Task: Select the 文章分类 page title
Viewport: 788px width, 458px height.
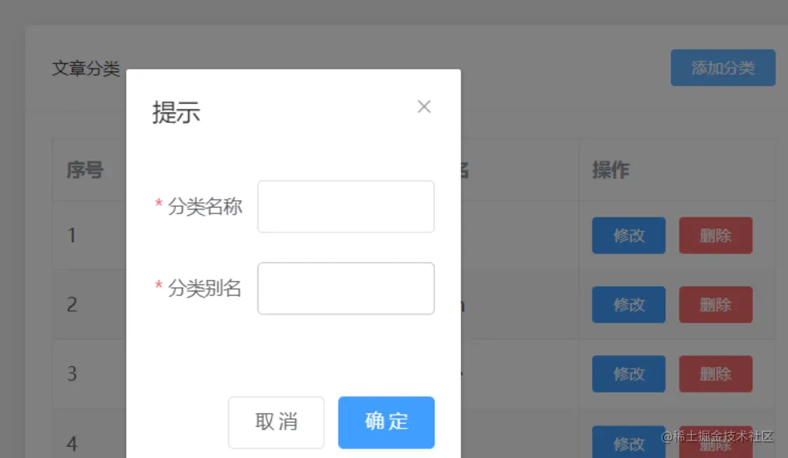Action: (x=86, y=69)
